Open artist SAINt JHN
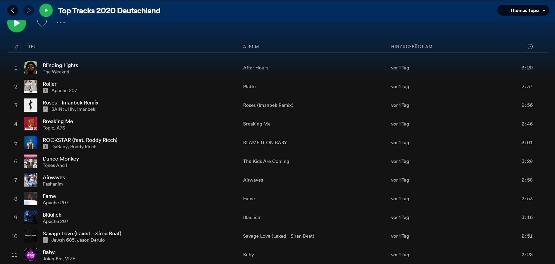This screenshot has height=264, width=555. pyautogui.click(x=63, y=109)
